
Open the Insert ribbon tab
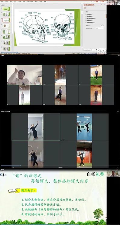[x=11, y=2]
